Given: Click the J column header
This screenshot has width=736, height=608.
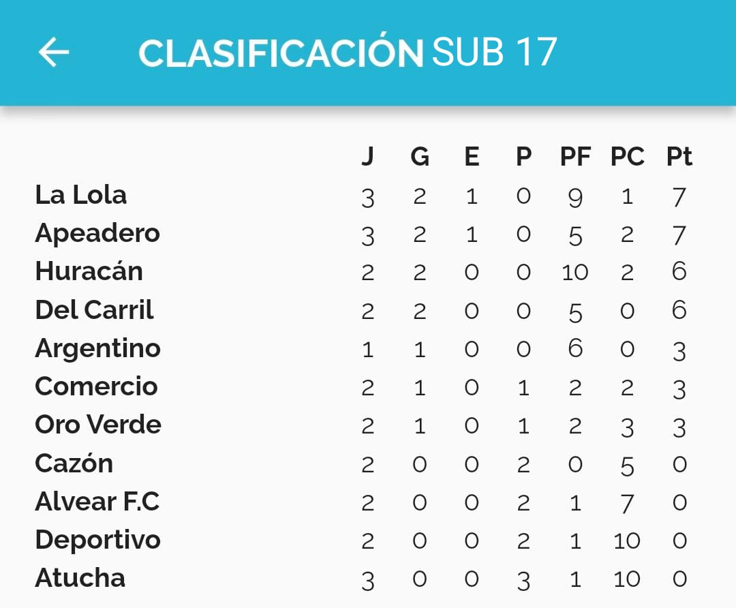Looking at the screenshot, I should pyautogui.click(x=367, y=156).
